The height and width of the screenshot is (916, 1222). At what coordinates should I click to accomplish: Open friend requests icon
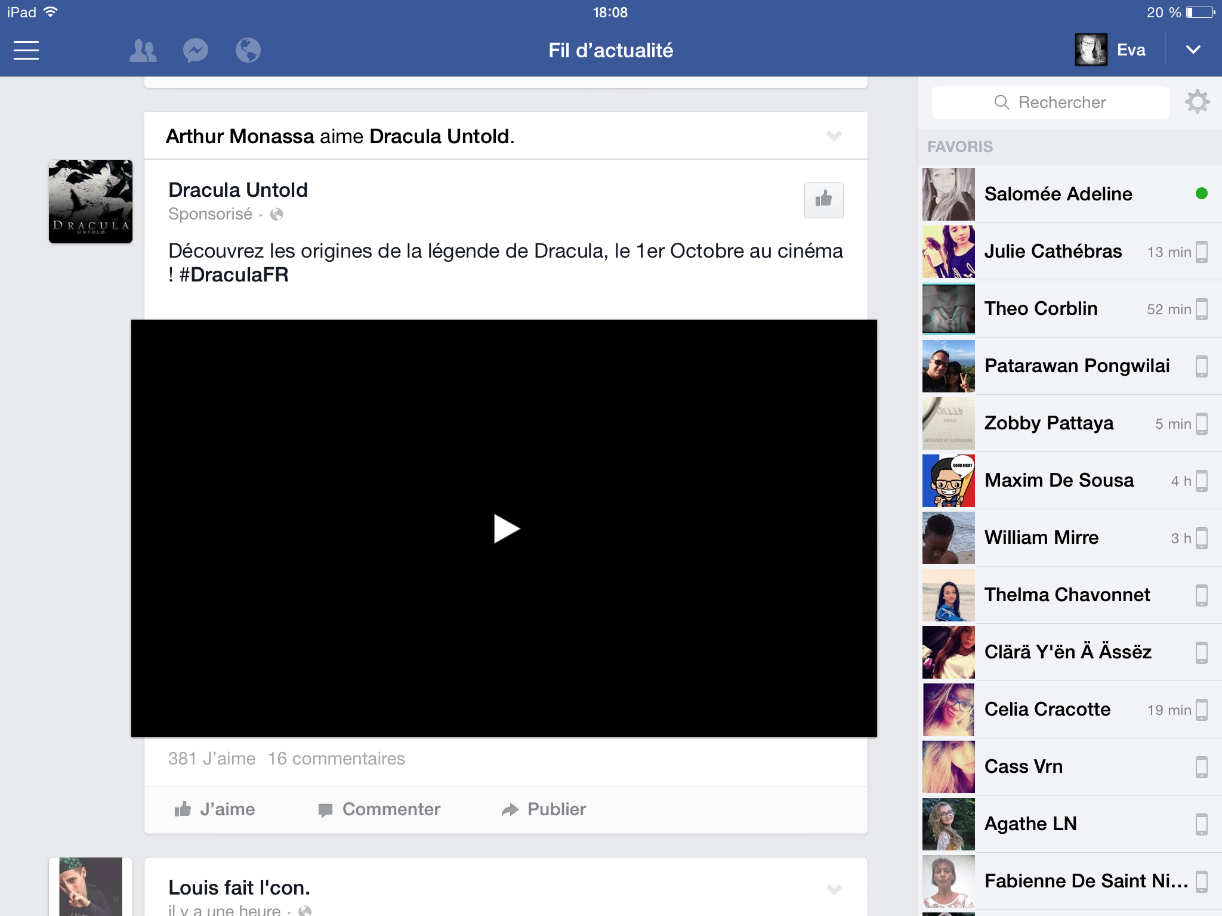(x=143, y=51)
